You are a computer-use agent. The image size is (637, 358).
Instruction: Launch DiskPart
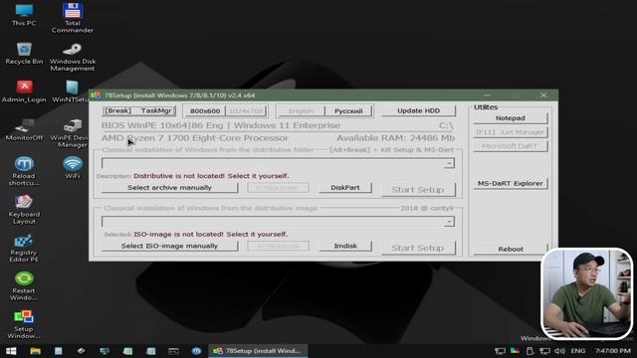[345, 188]
